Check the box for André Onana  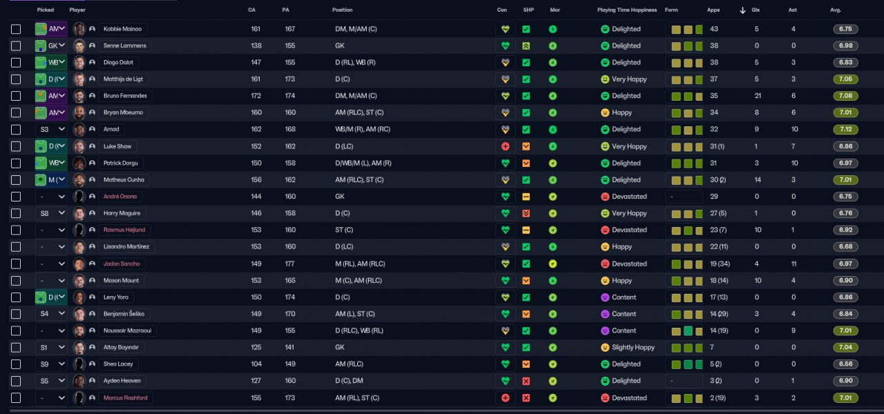[x=16, y=197]
